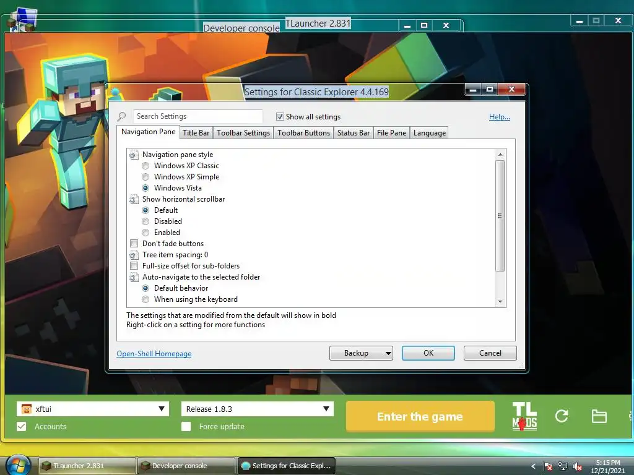Switch to the Toolbar Settings tab

[x=243, y=133]
